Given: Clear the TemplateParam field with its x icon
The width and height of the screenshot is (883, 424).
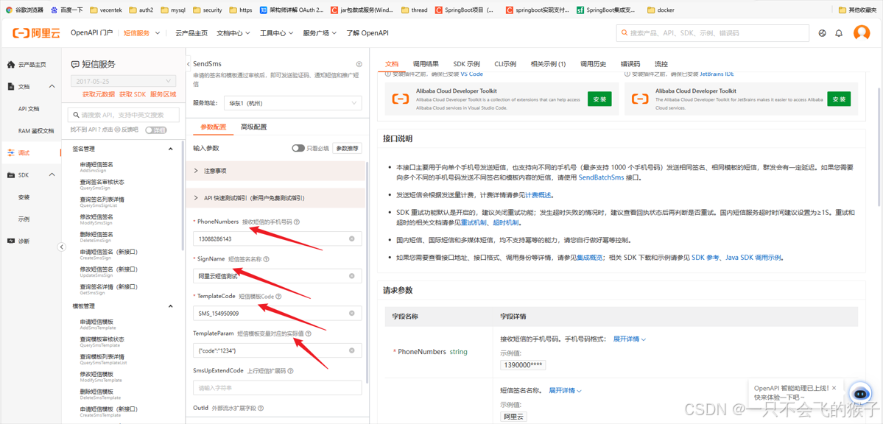Looking at the screenshot, I should click(352, 350).
